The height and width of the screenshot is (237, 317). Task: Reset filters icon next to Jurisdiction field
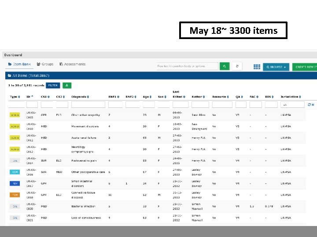(x=309, y=104)
